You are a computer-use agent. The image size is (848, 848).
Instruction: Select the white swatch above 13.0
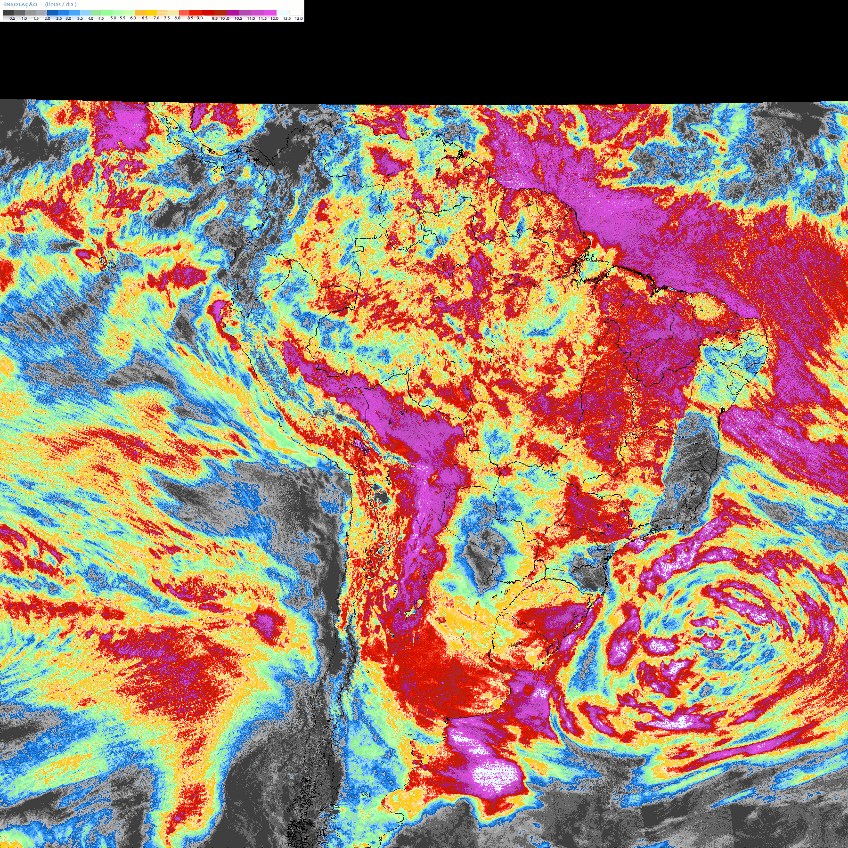click(x=296, y=13)
